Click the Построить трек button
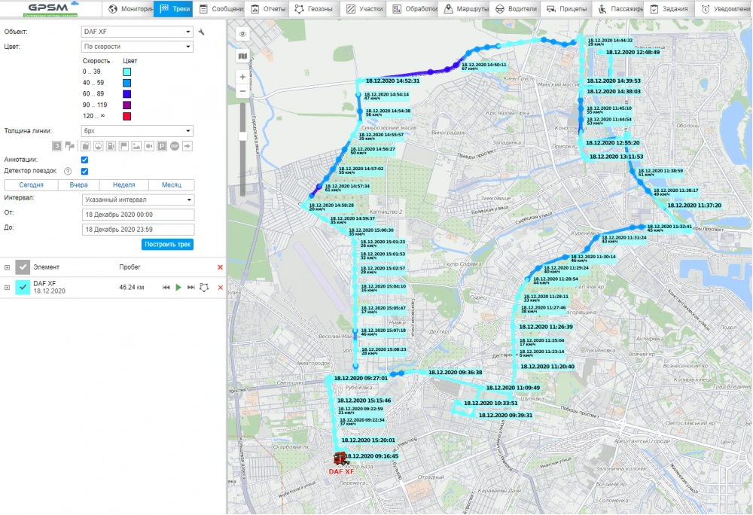Screen dimensions: 753x515 167,244
